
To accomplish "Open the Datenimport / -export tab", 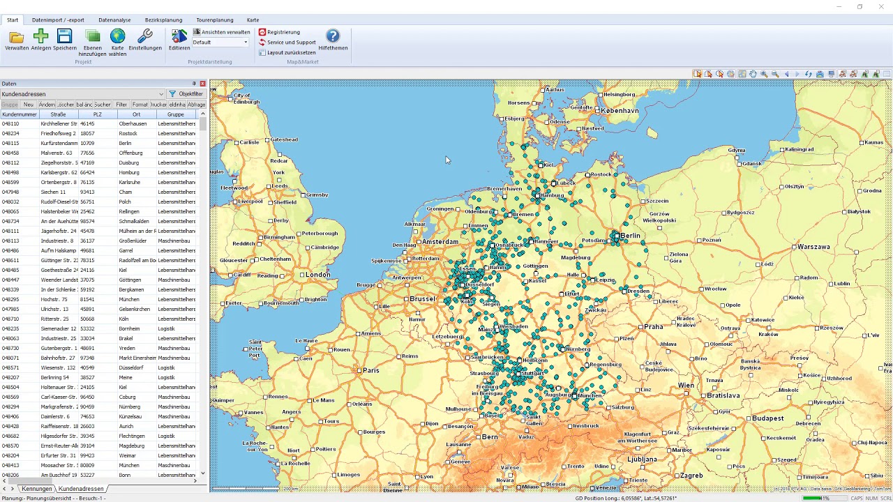I will [x=58, y=20].
